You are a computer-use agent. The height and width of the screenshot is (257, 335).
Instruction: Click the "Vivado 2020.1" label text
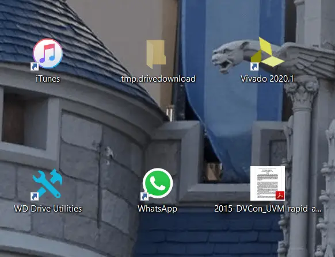pos(267,79)
